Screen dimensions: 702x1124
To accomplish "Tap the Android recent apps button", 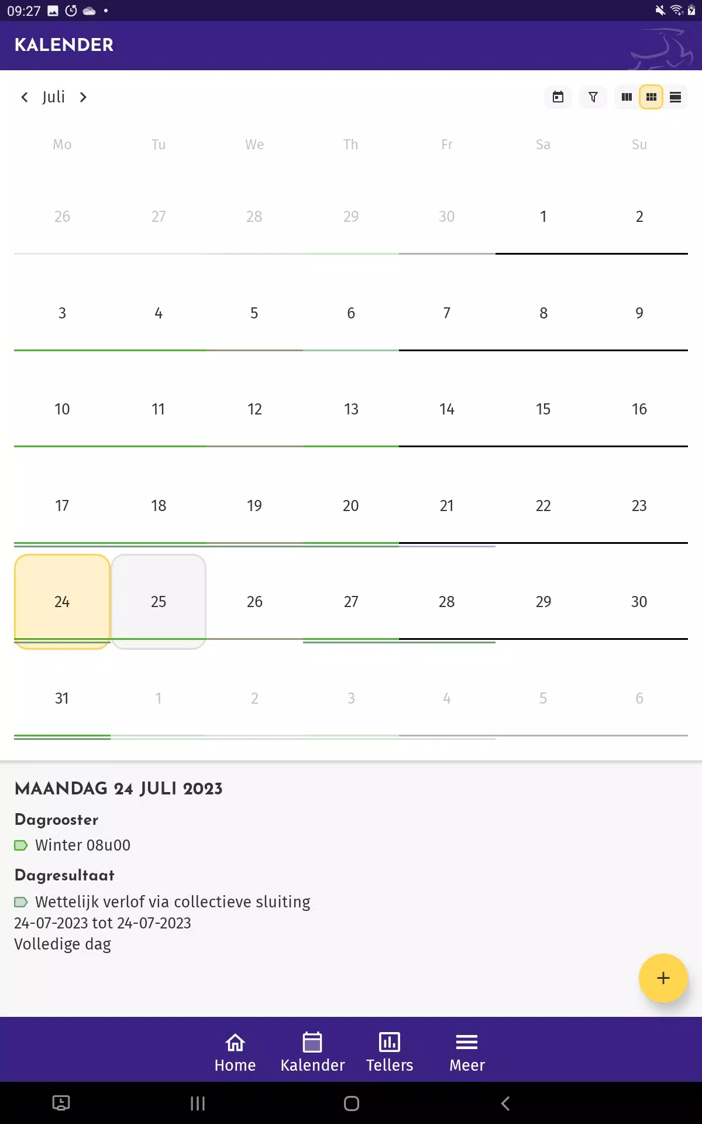I will point(198,1104).
